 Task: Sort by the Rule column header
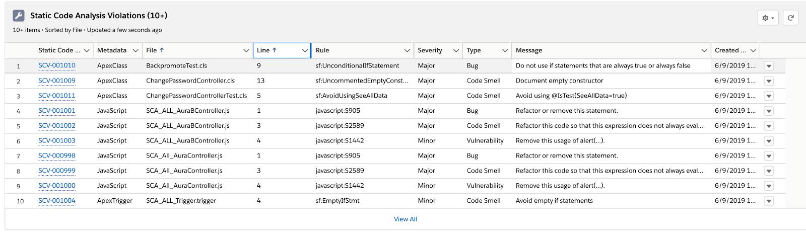click(x=322, y=50)
